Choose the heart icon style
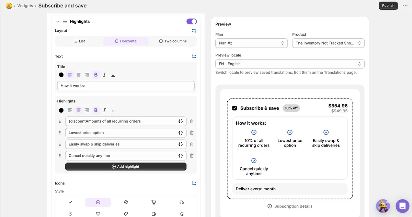The width and height of the screenshot is (412, 217). [x=98, y=214]
